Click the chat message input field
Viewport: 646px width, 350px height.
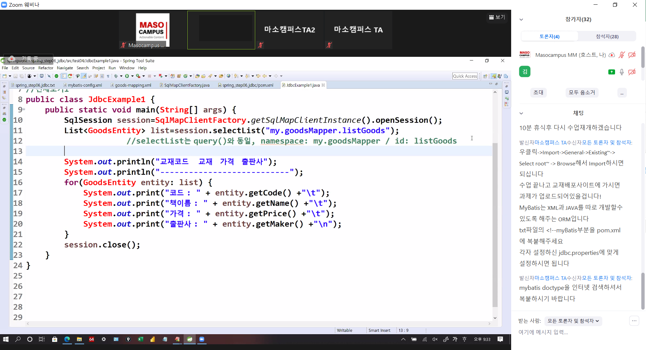click(x=572, y=332)
